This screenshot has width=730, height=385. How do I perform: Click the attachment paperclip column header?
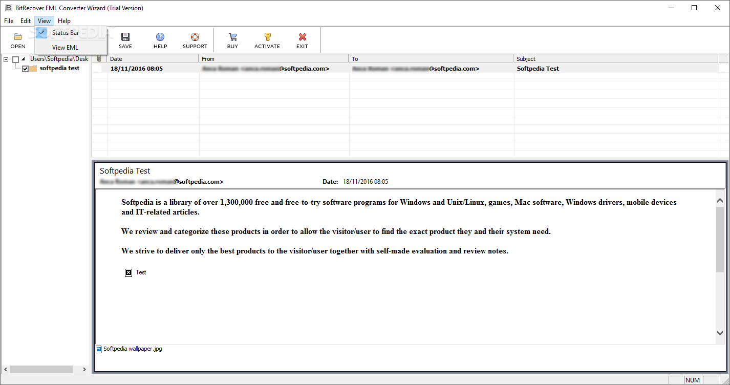[99, 59]
